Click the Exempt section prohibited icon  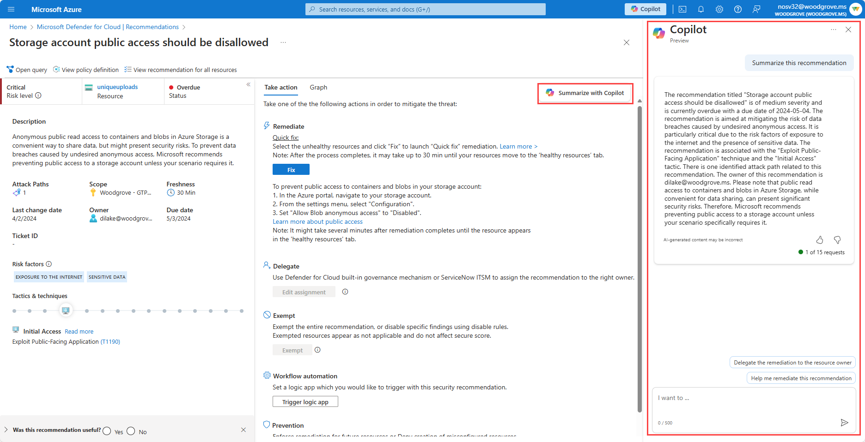(x=267, y=315)
